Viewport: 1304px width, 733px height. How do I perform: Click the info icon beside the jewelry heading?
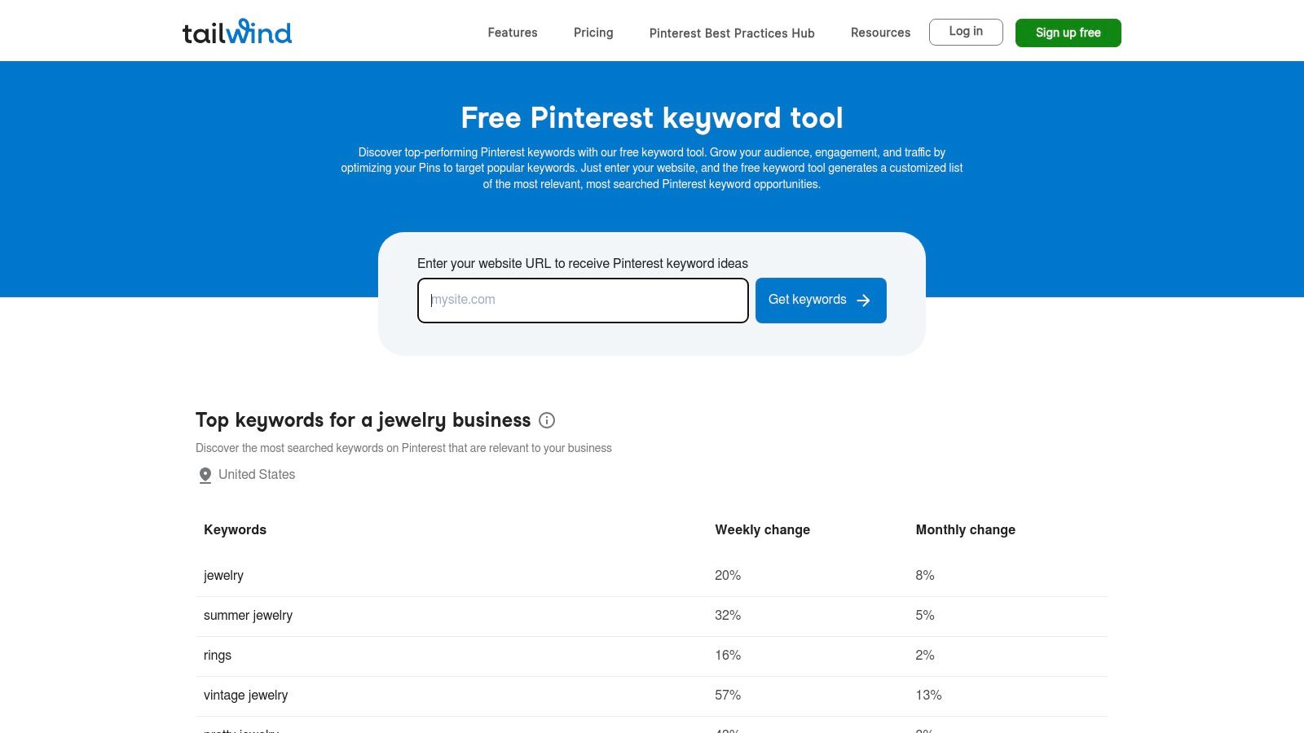547,420
